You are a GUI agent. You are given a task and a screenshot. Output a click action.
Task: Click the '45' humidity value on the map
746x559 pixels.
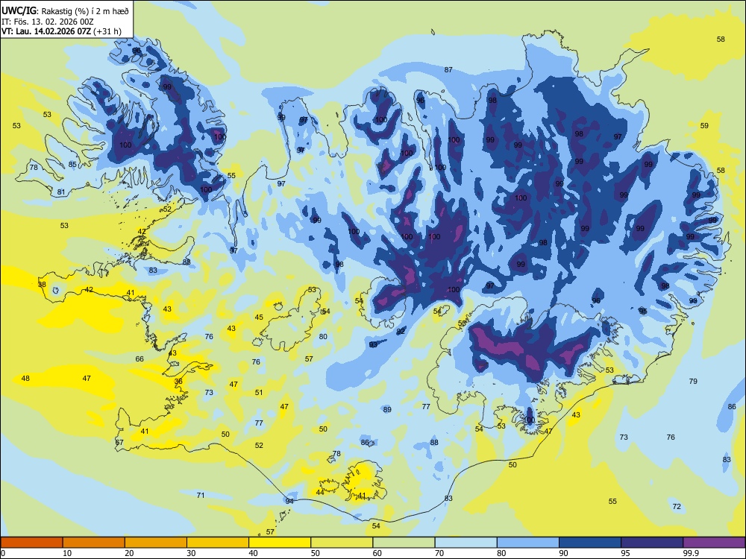(x=259, y=317)
